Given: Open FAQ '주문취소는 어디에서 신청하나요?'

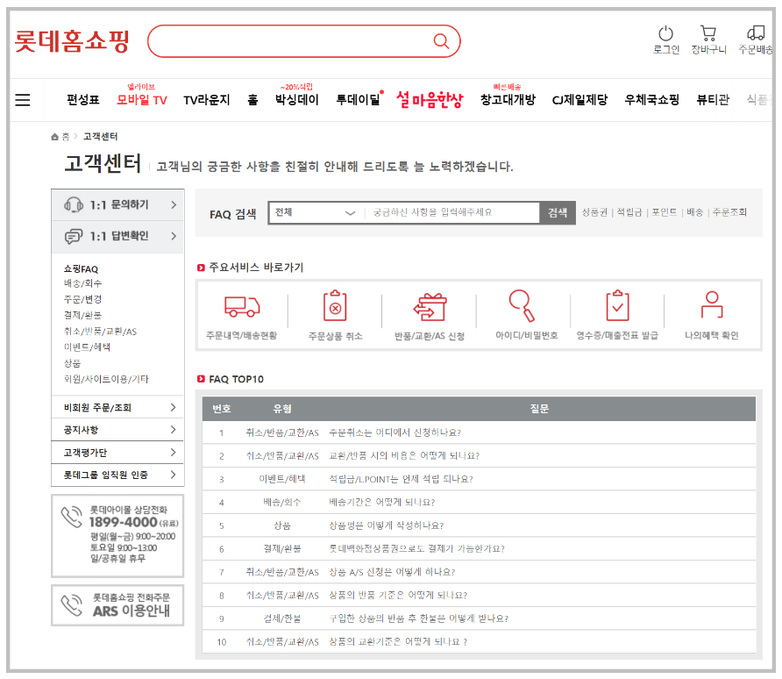Looking at the screenshot, I should (x=395, y=432).
